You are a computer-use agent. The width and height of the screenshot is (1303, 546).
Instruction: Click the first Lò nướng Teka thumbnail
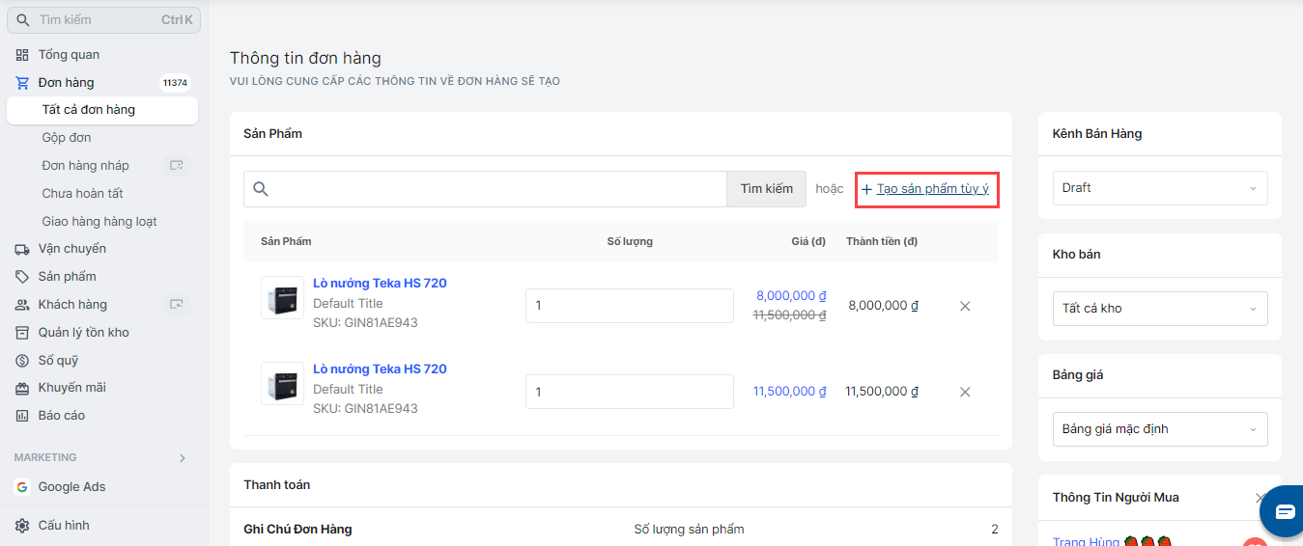(282, 297)
